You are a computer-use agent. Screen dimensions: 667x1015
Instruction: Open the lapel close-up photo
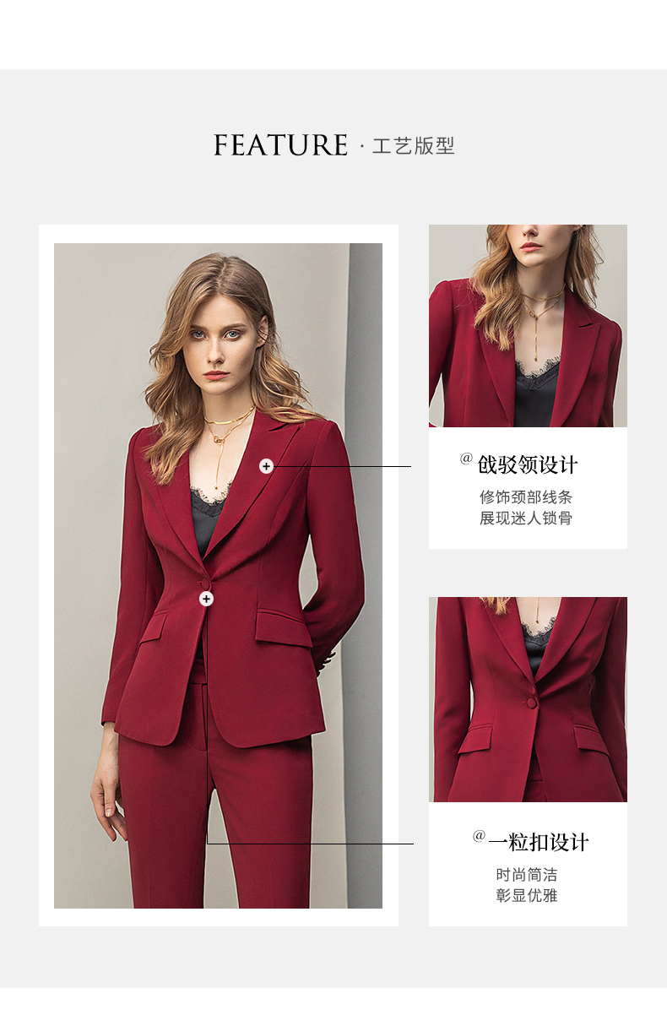click(528, 326)
